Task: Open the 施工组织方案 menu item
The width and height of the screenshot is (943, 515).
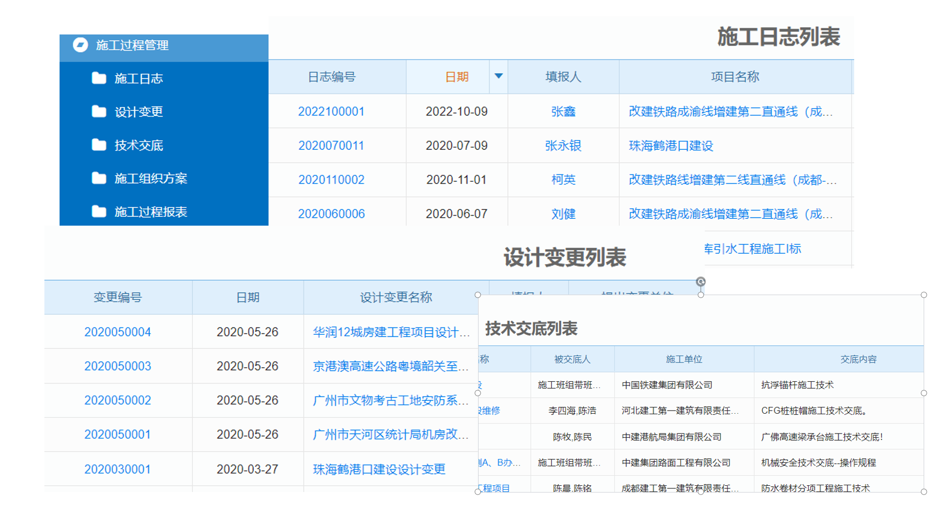Action: click(150, 179)
